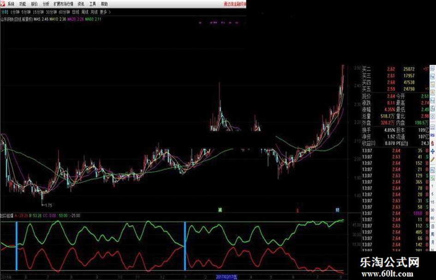This screenshot has height=280, width=436.
Task: Click the 总量 value 518.7万
Action: tap(388, 116)
